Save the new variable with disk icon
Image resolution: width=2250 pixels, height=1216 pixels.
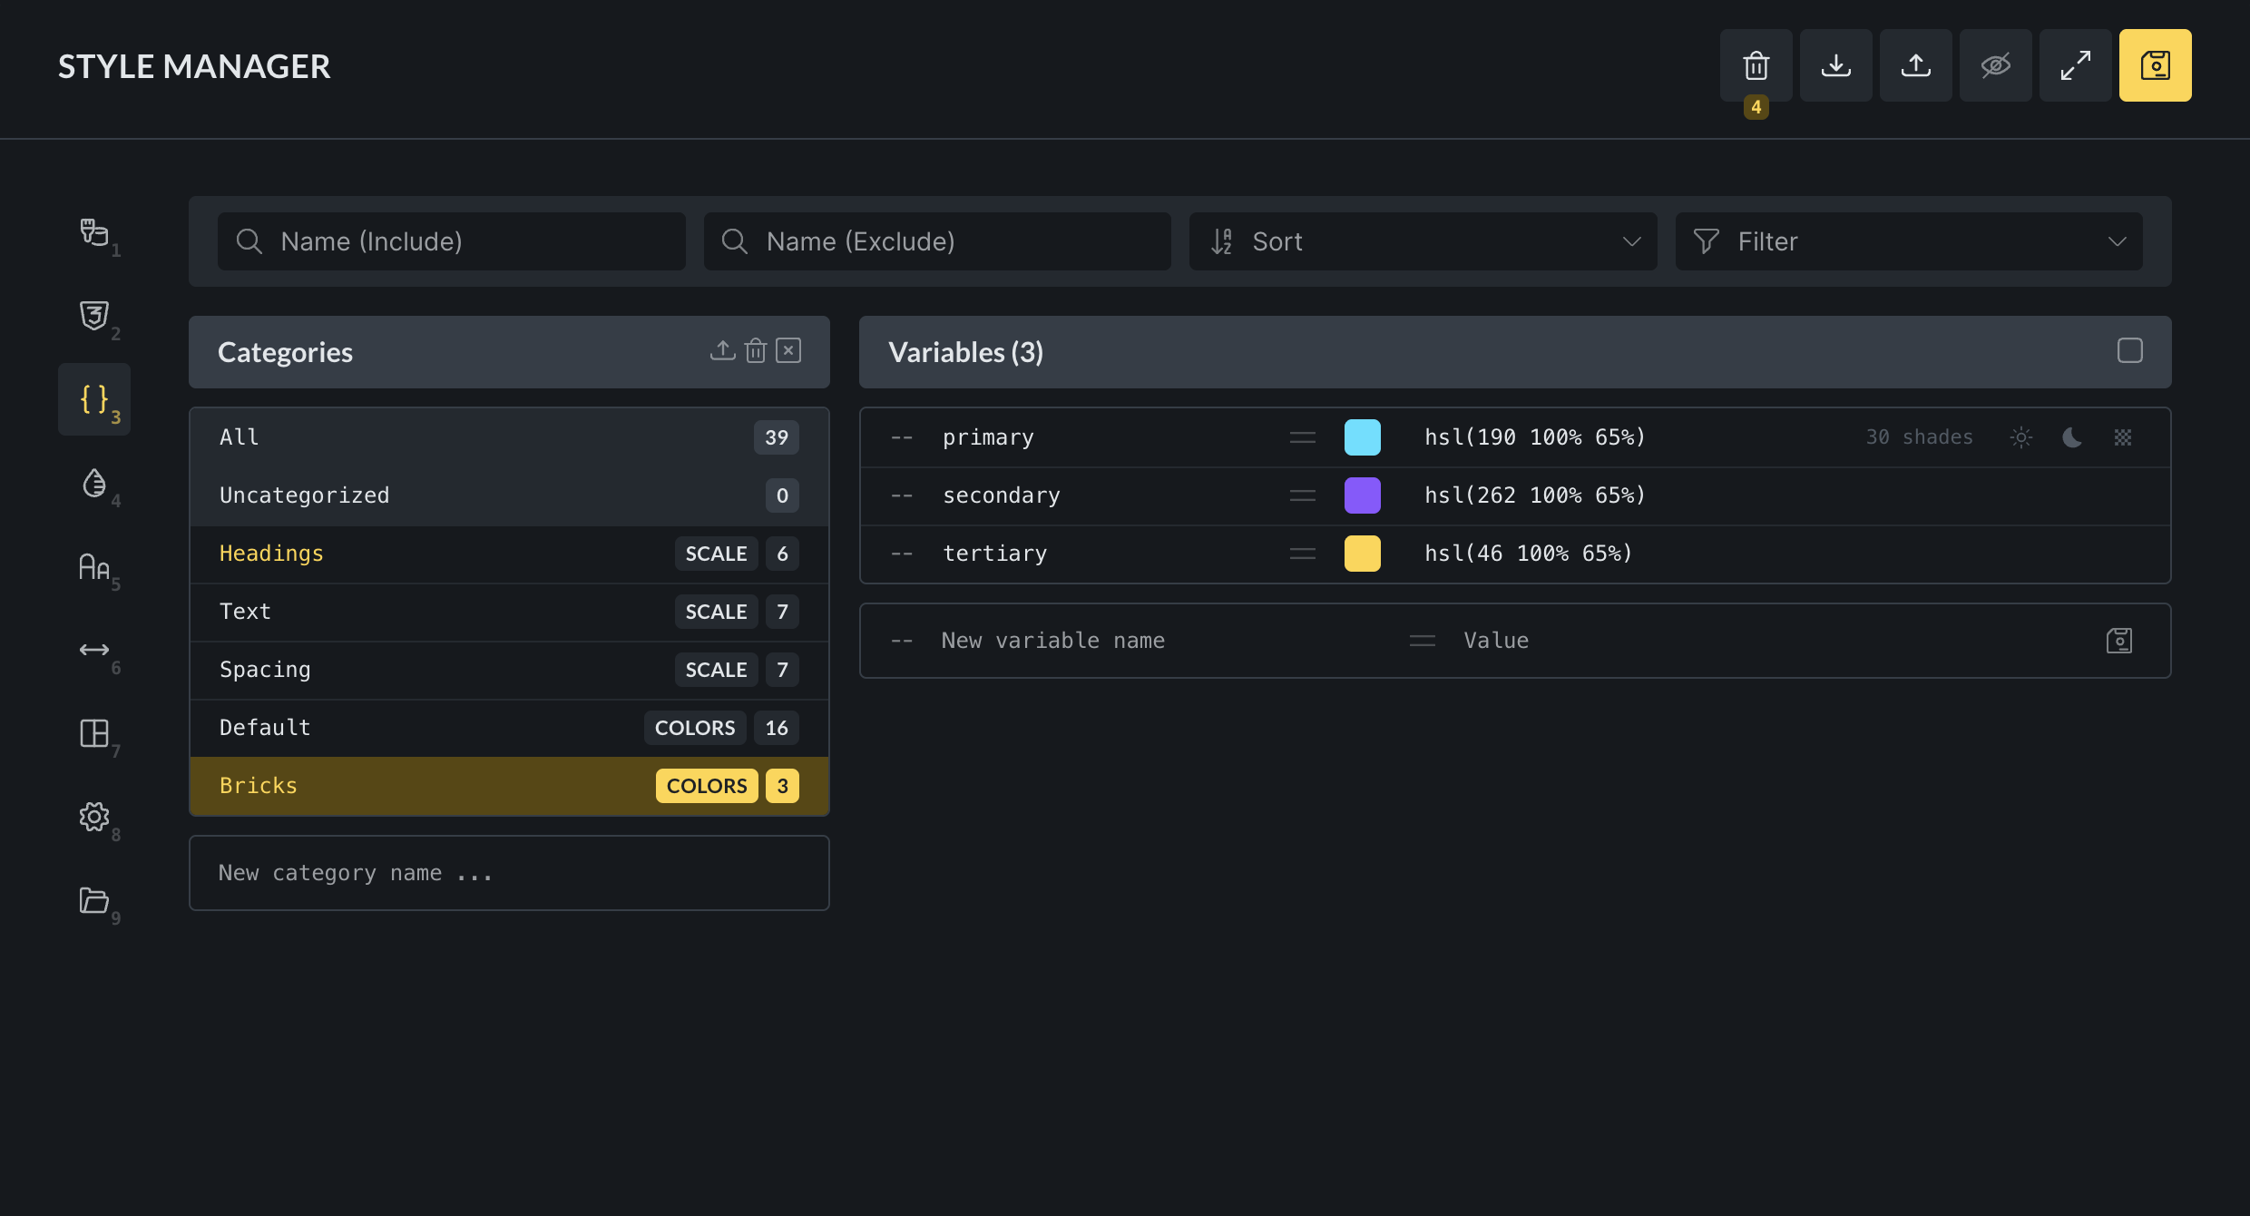2119,641
